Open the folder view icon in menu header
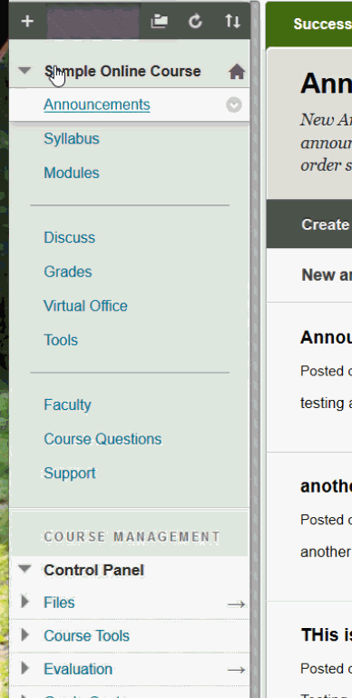 159,21
